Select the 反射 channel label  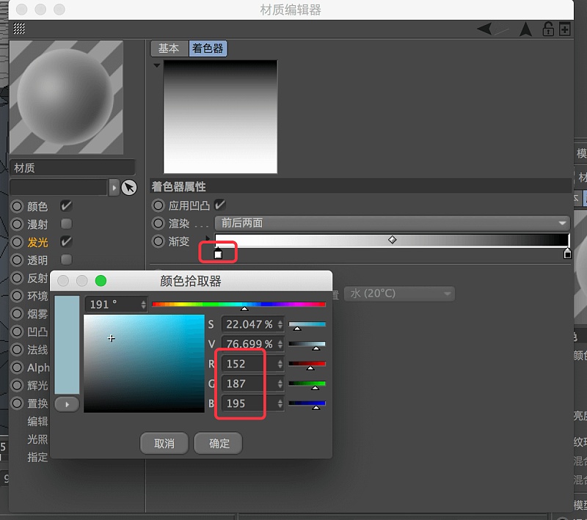(x=37, y=278)
